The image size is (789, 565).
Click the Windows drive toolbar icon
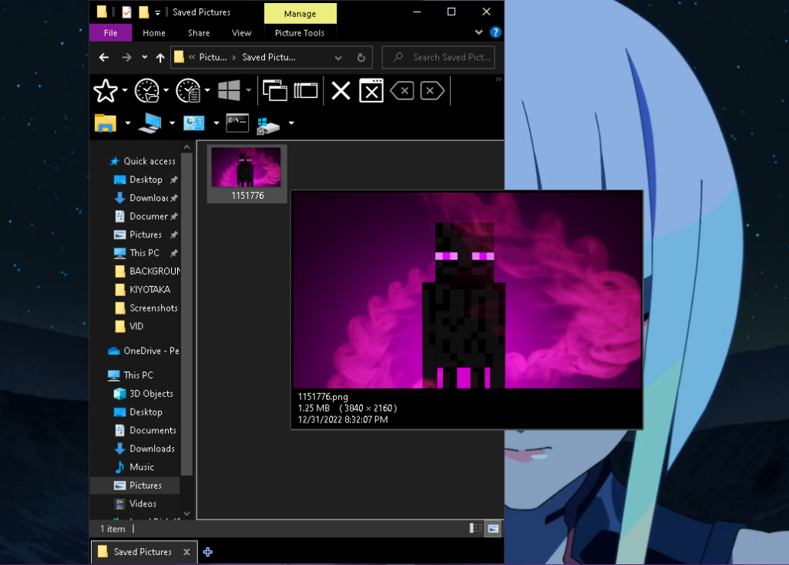tap(268, 126)
